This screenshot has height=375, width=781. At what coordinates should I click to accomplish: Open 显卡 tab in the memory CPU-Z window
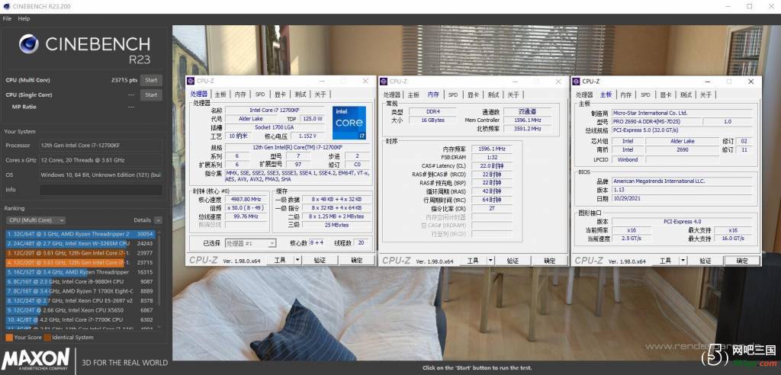473,95
